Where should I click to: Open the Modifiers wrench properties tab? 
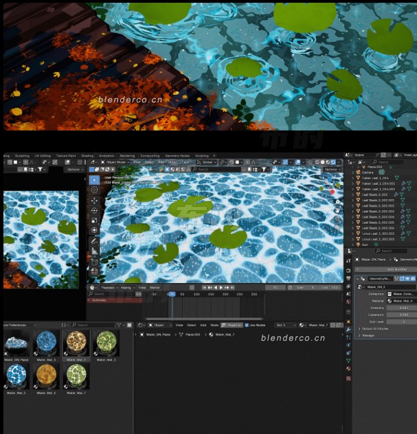coord(348,330)
